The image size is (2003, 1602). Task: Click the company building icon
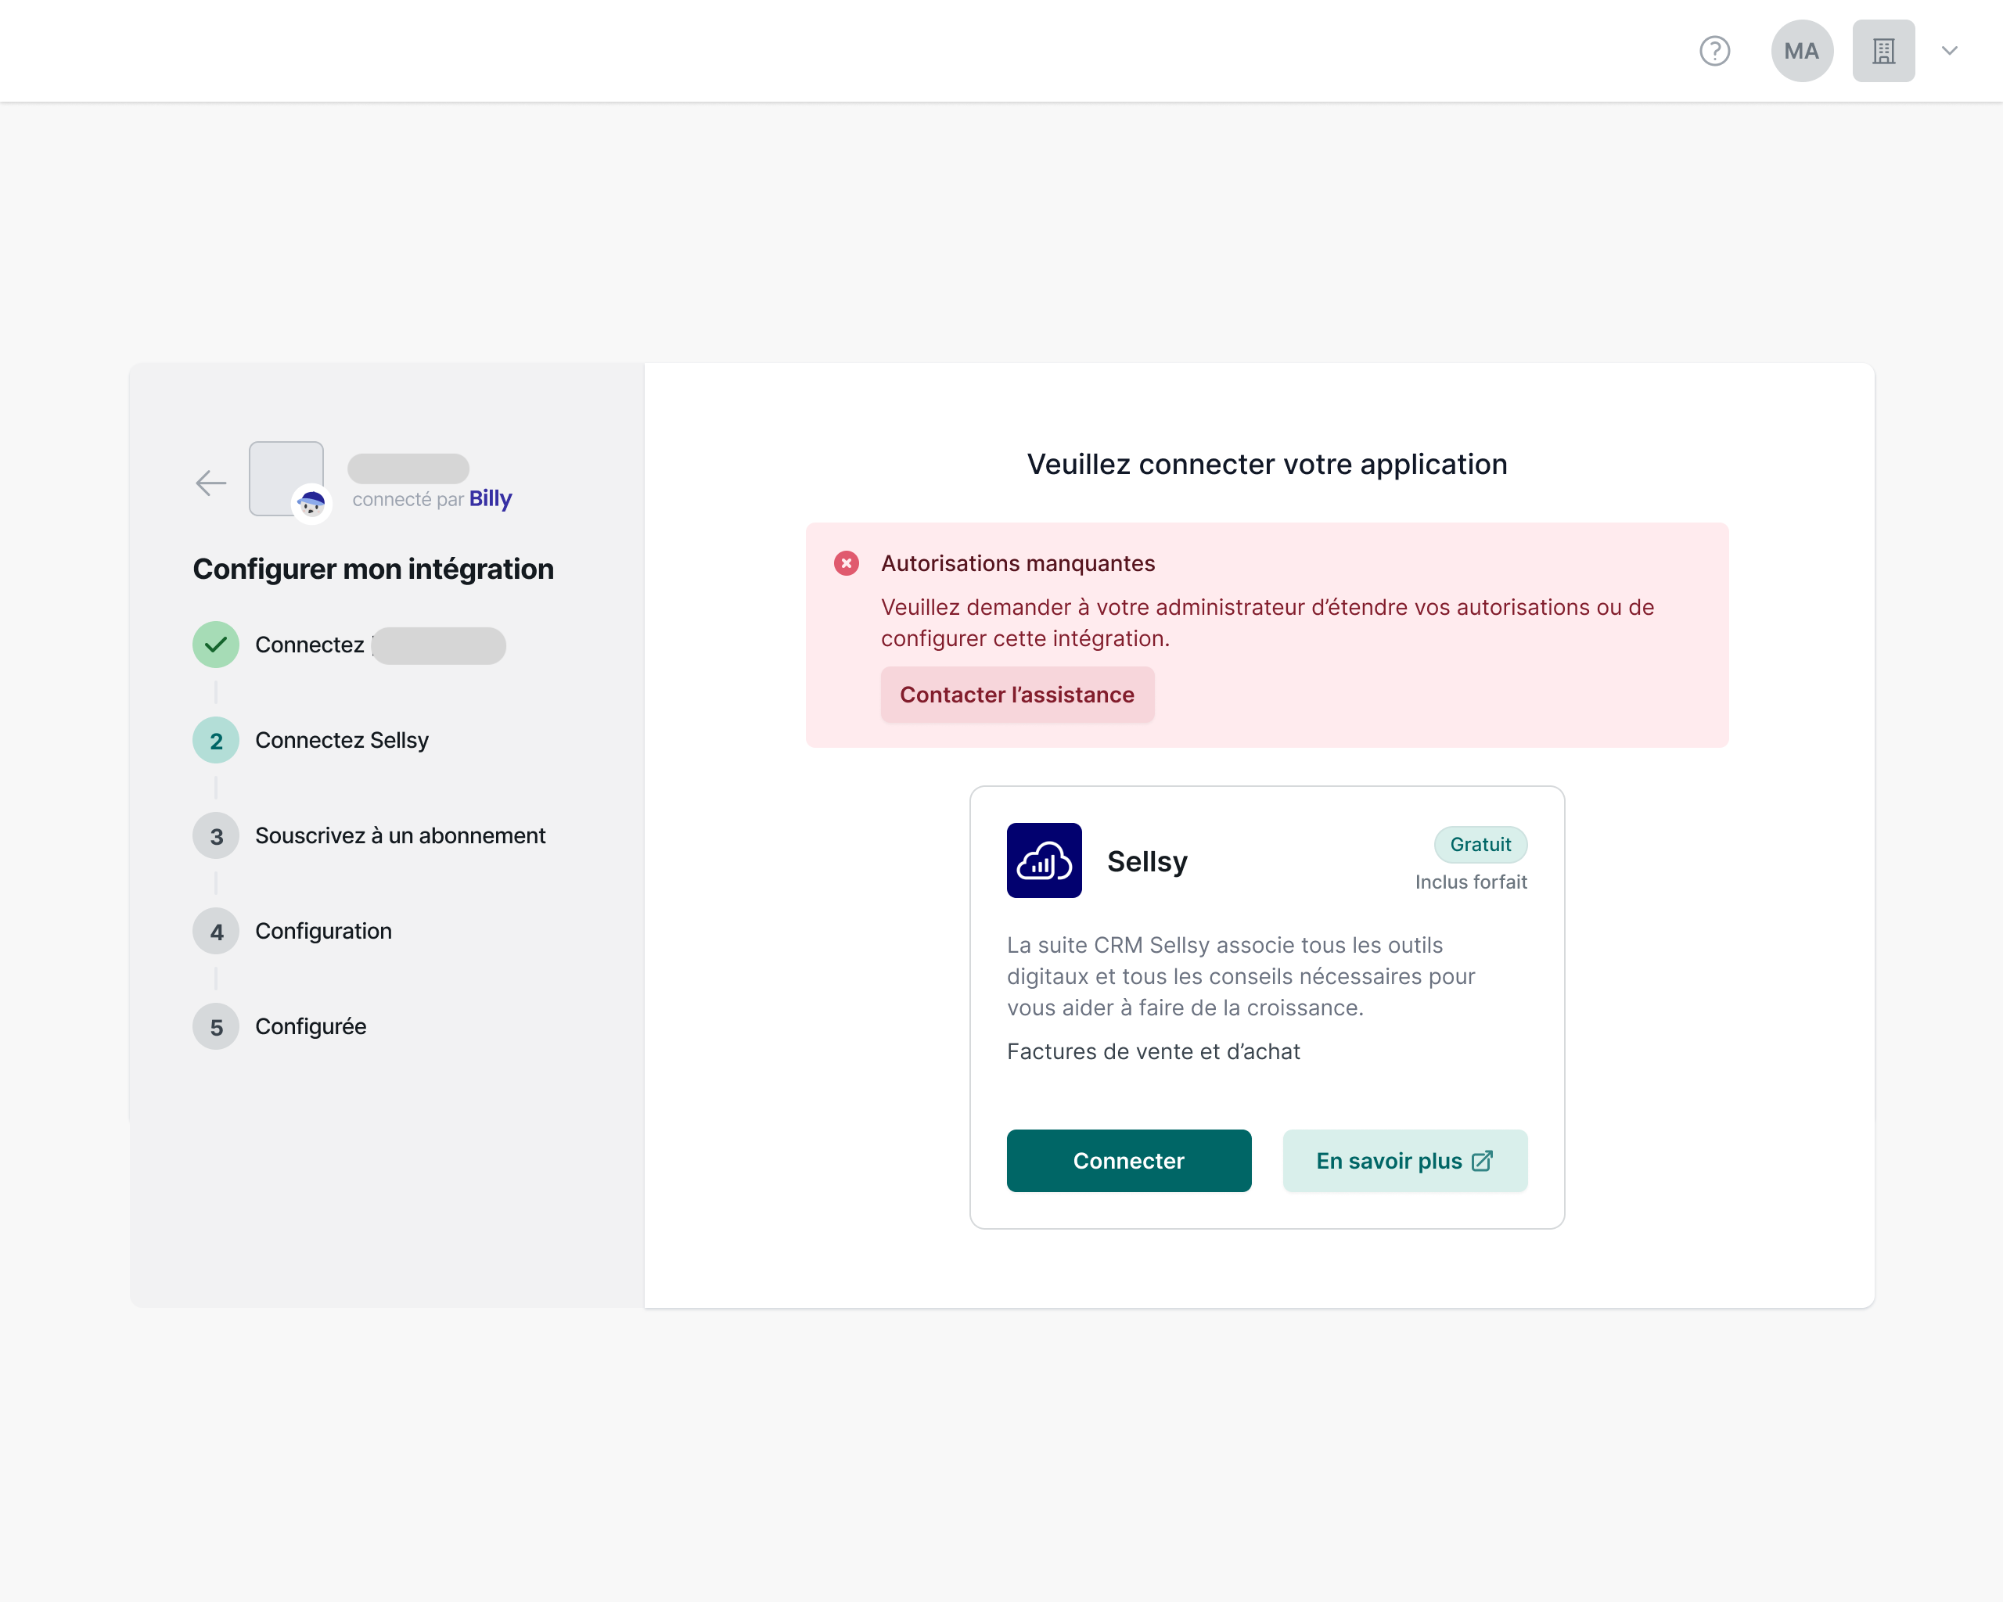coord(1883,51)
